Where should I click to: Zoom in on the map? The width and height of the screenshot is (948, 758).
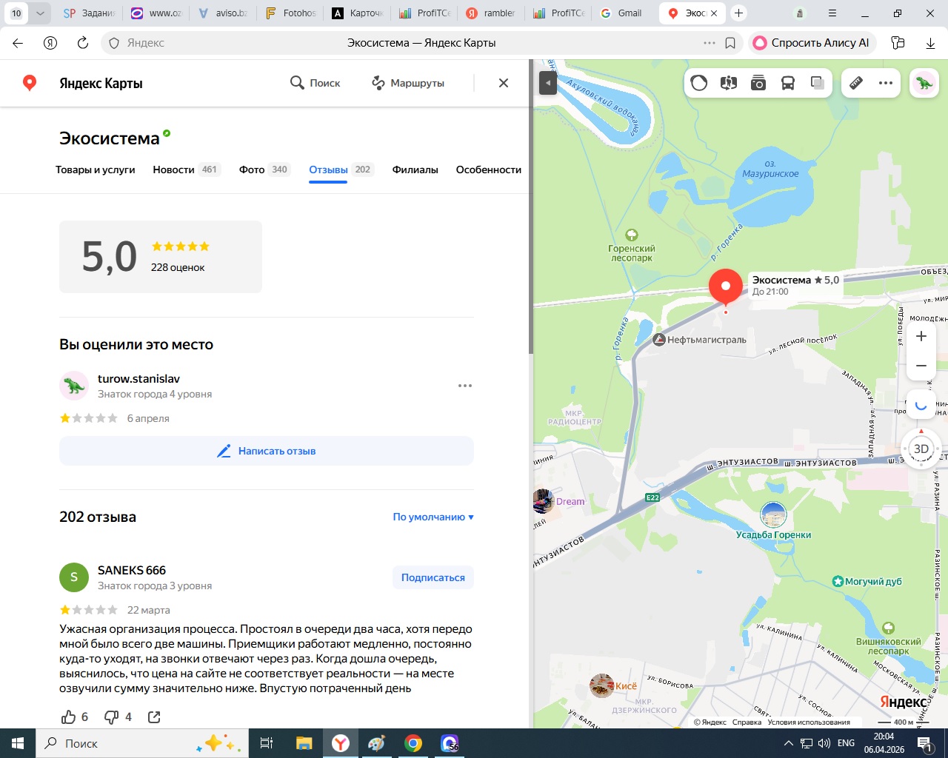(921, 336)
